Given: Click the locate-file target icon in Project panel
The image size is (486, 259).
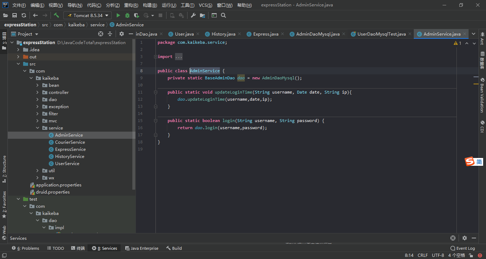Looking at the screenshot, I should 101,34.
